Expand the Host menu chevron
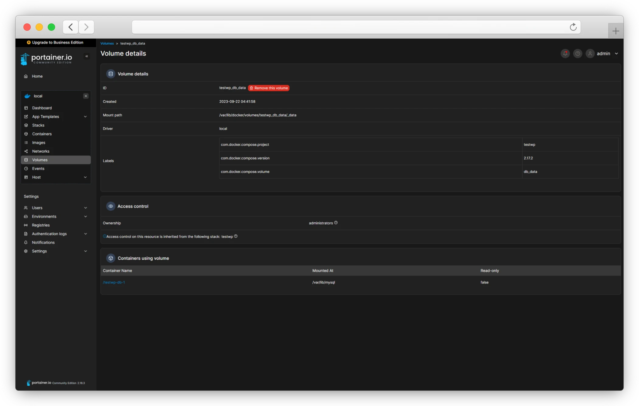Screen dimensions: 639x406 pyautogui.click(x=85, y=177)
